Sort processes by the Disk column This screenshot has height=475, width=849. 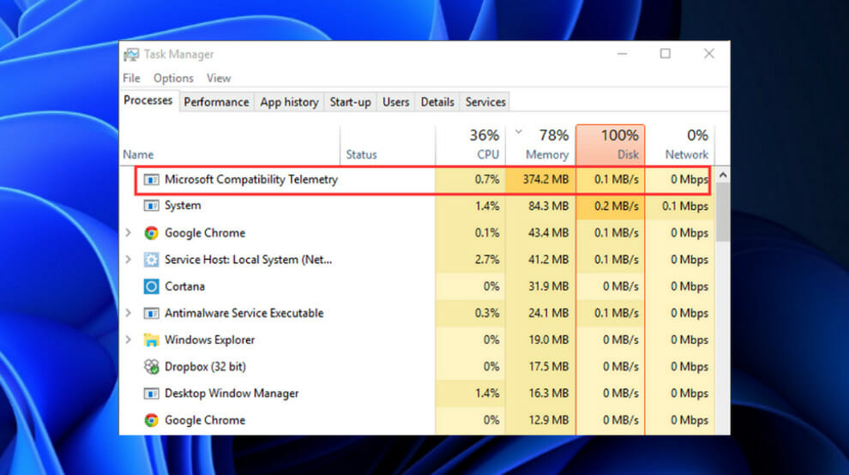[x=611, y=144]
